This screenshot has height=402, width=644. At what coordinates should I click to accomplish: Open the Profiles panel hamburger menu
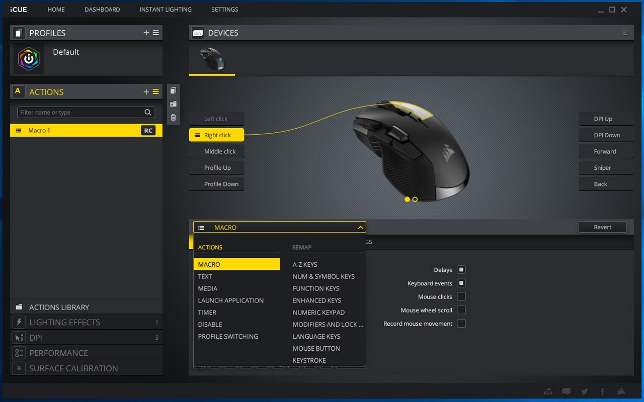coord(156,33)
